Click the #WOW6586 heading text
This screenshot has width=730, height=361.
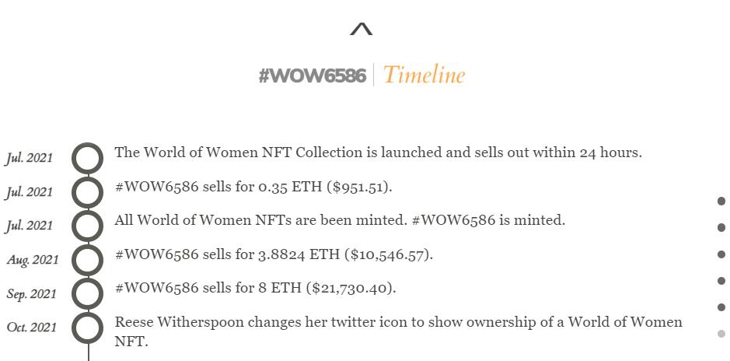click(x=313, y=75)
